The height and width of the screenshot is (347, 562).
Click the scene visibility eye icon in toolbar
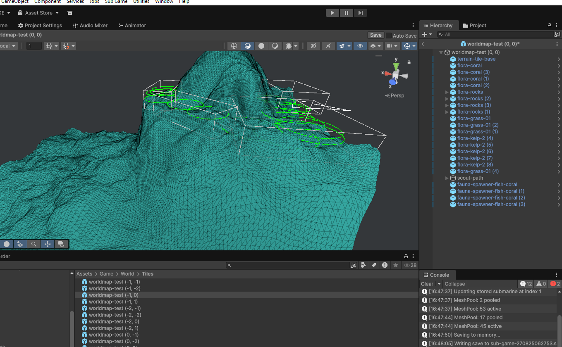(x=360, y=45)
